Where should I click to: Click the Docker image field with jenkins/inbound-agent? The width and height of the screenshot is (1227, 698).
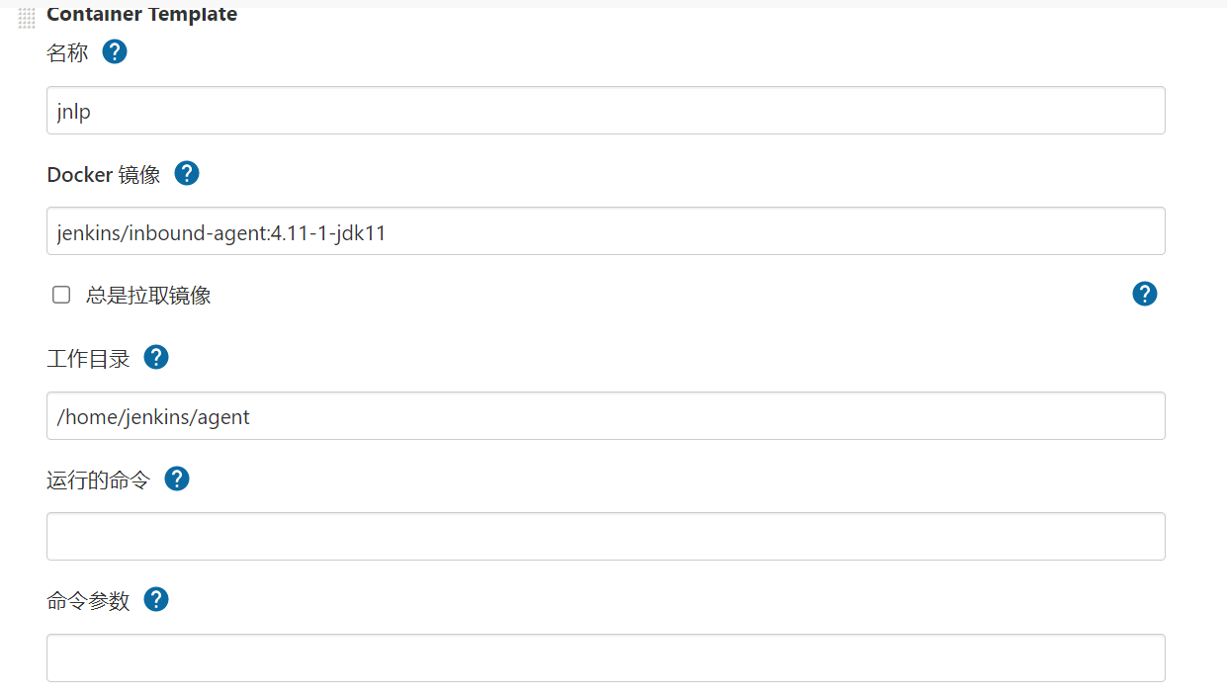click(605, 231)
